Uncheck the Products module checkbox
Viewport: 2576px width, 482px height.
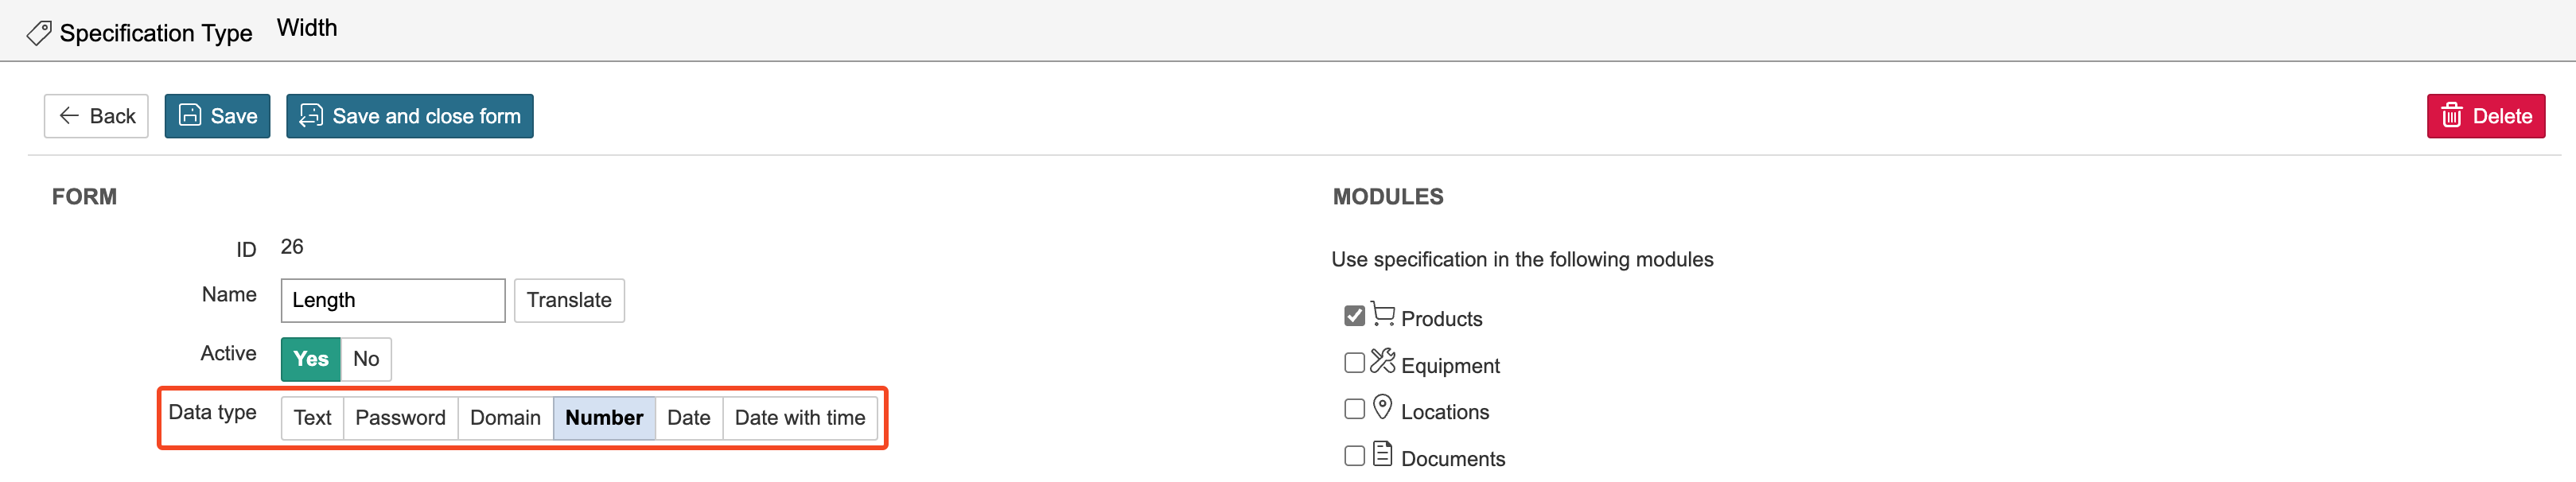tap(1354, 316)
